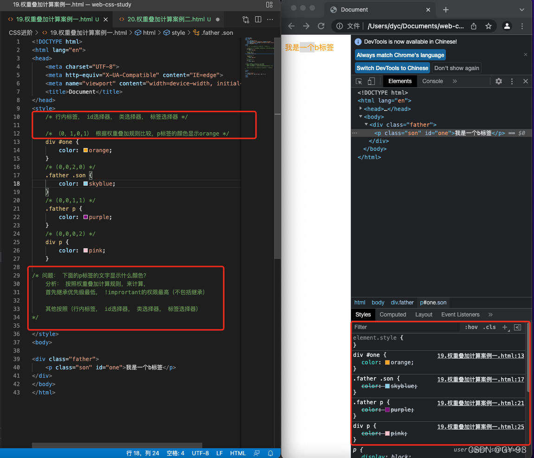The width and height of the screenshot is (534, 458).
Task: Click the Styles Filter input
Action: 407,327
